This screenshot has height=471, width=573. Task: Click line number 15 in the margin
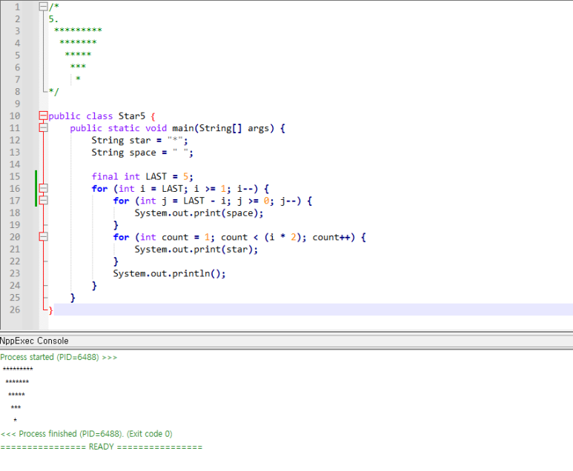(x=15, y=177)
